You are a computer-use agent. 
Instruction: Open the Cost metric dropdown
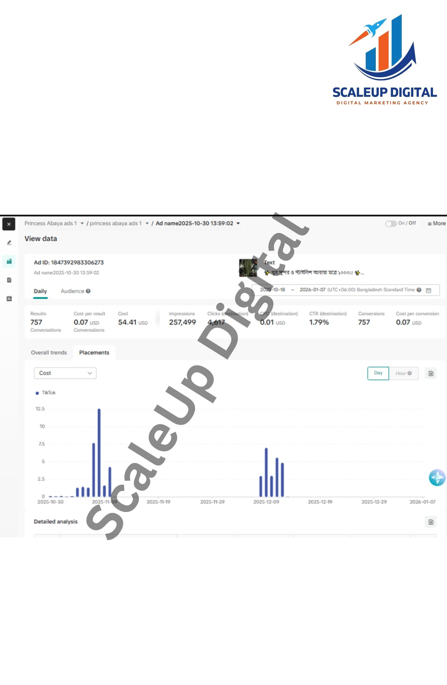pos(65,373)
